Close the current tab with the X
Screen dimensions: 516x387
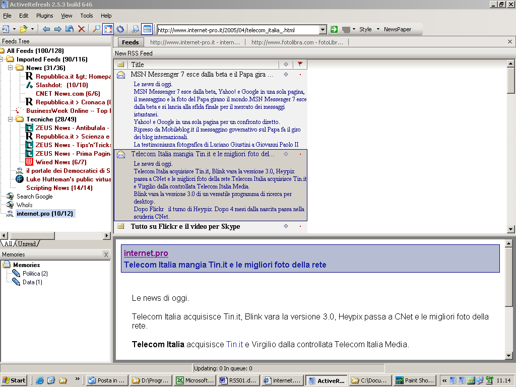tap(510, 41)
